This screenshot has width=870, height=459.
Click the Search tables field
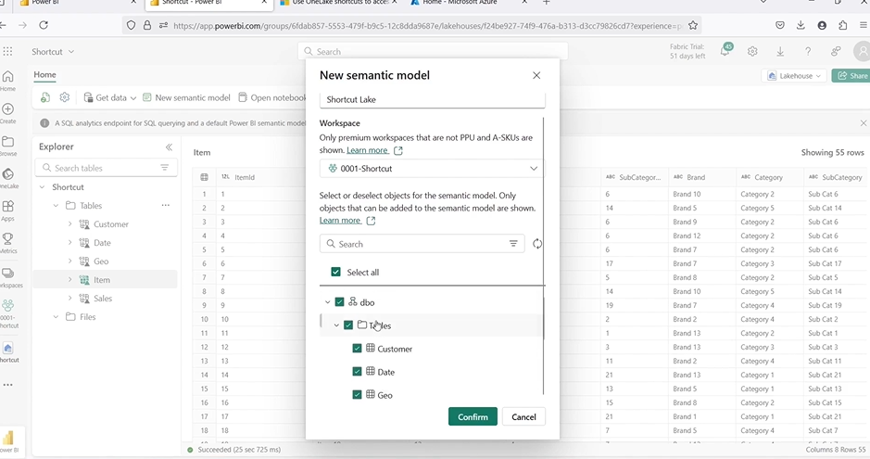click(x=106, y=168)
